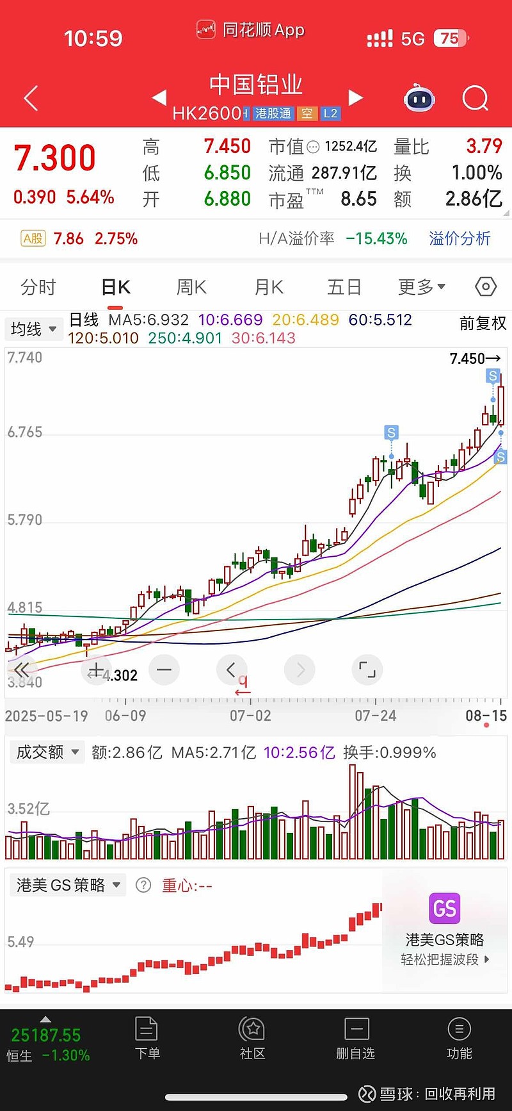Open 轻松把握波段 promo link
Image resolution: width=512 pixels, height=1111 pixels.
tap(445, 959)
